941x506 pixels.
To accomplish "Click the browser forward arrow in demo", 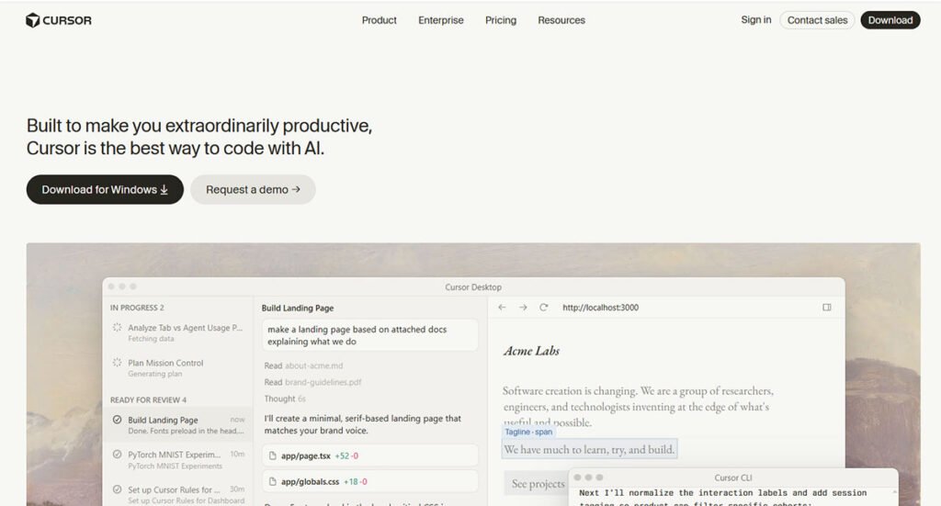I will tap(523, 307).
